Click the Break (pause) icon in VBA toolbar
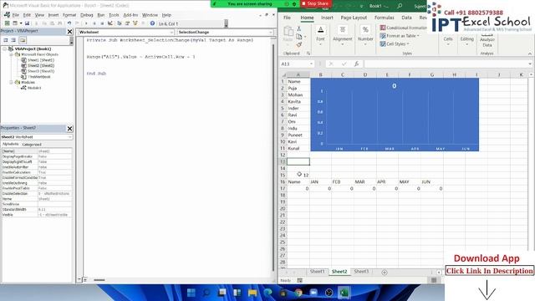The height and width of the screenshot is (301, 535). [x=94, y=23]
